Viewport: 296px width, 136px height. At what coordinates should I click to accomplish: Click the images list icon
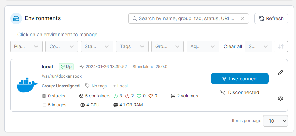pos(44,105)
